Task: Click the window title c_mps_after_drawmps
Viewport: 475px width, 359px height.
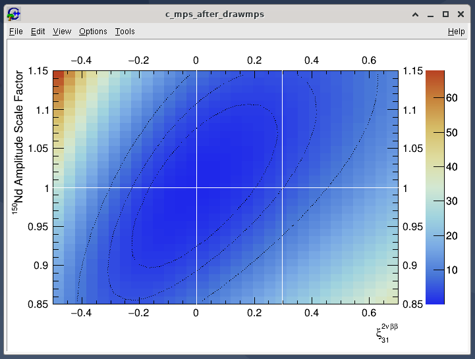Action: click(x=215, y=14)
